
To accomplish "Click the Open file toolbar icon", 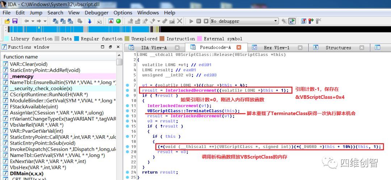I will click(7, 21).
